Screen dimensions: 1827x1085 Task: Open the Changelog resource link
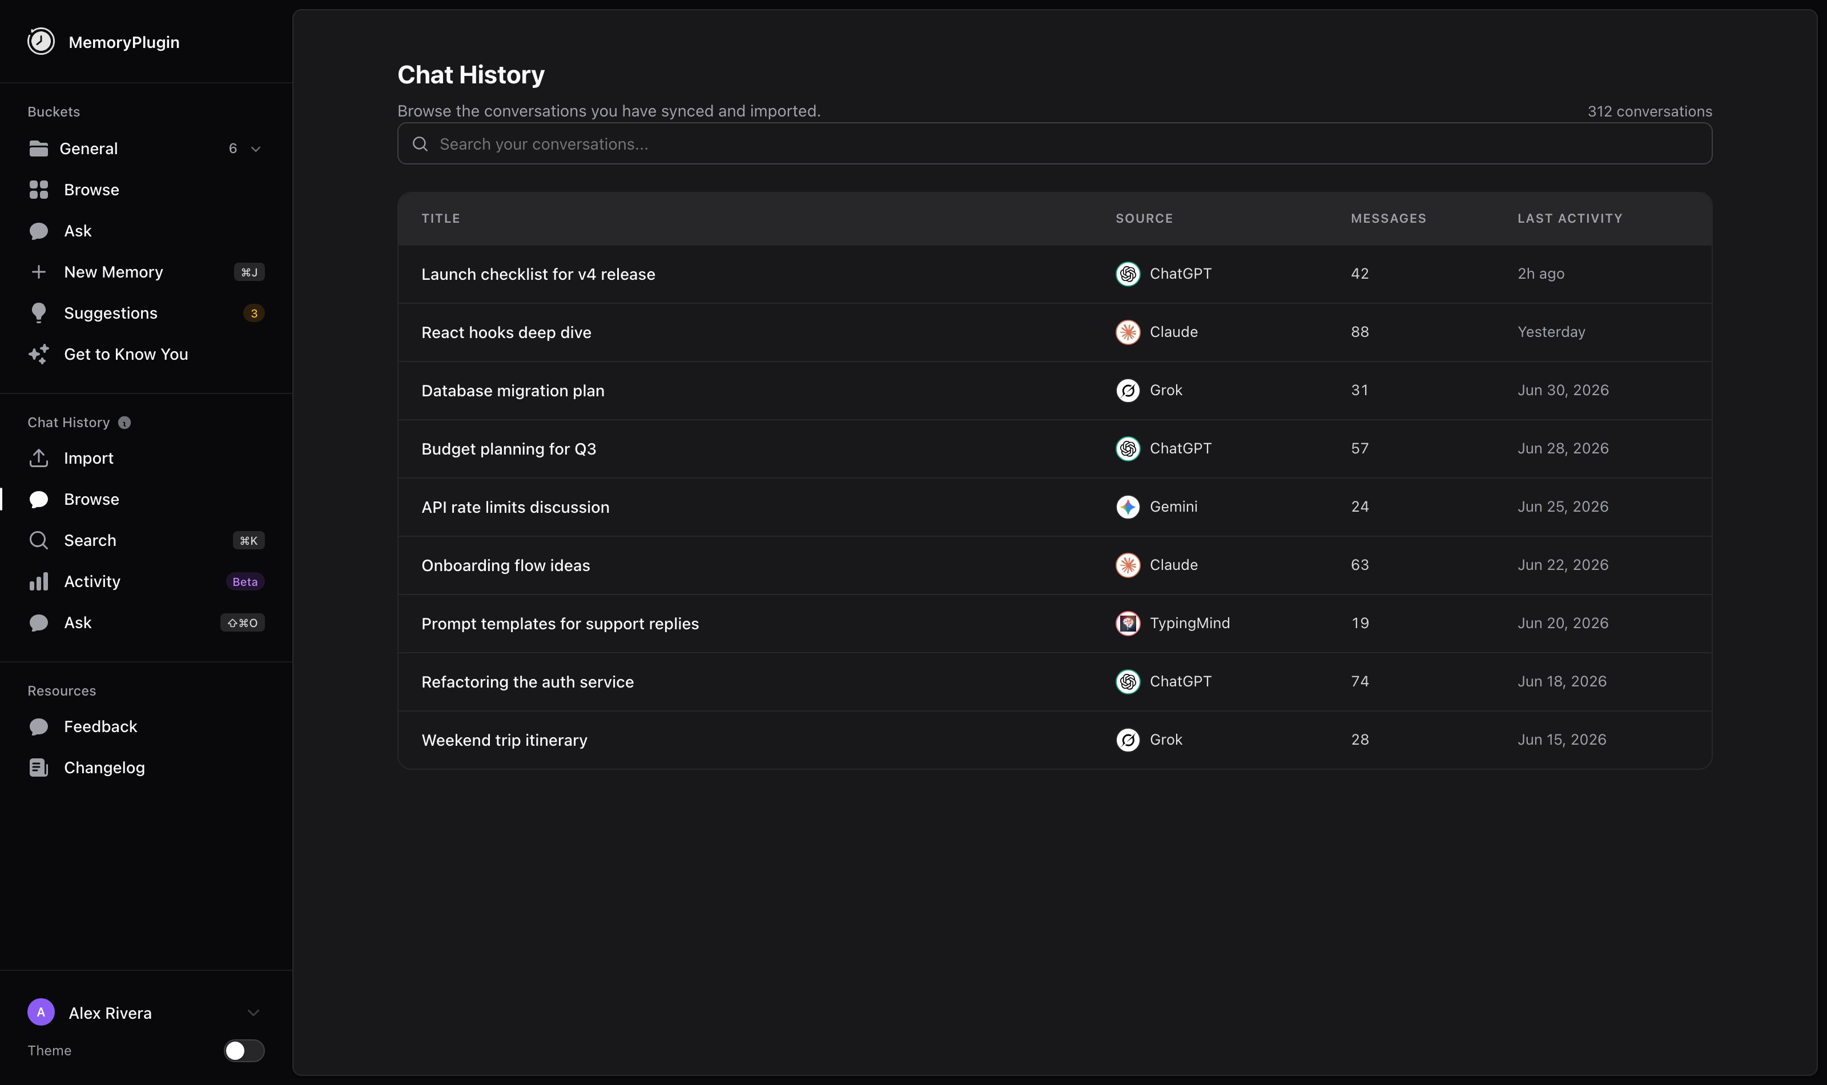pos(146,767)
